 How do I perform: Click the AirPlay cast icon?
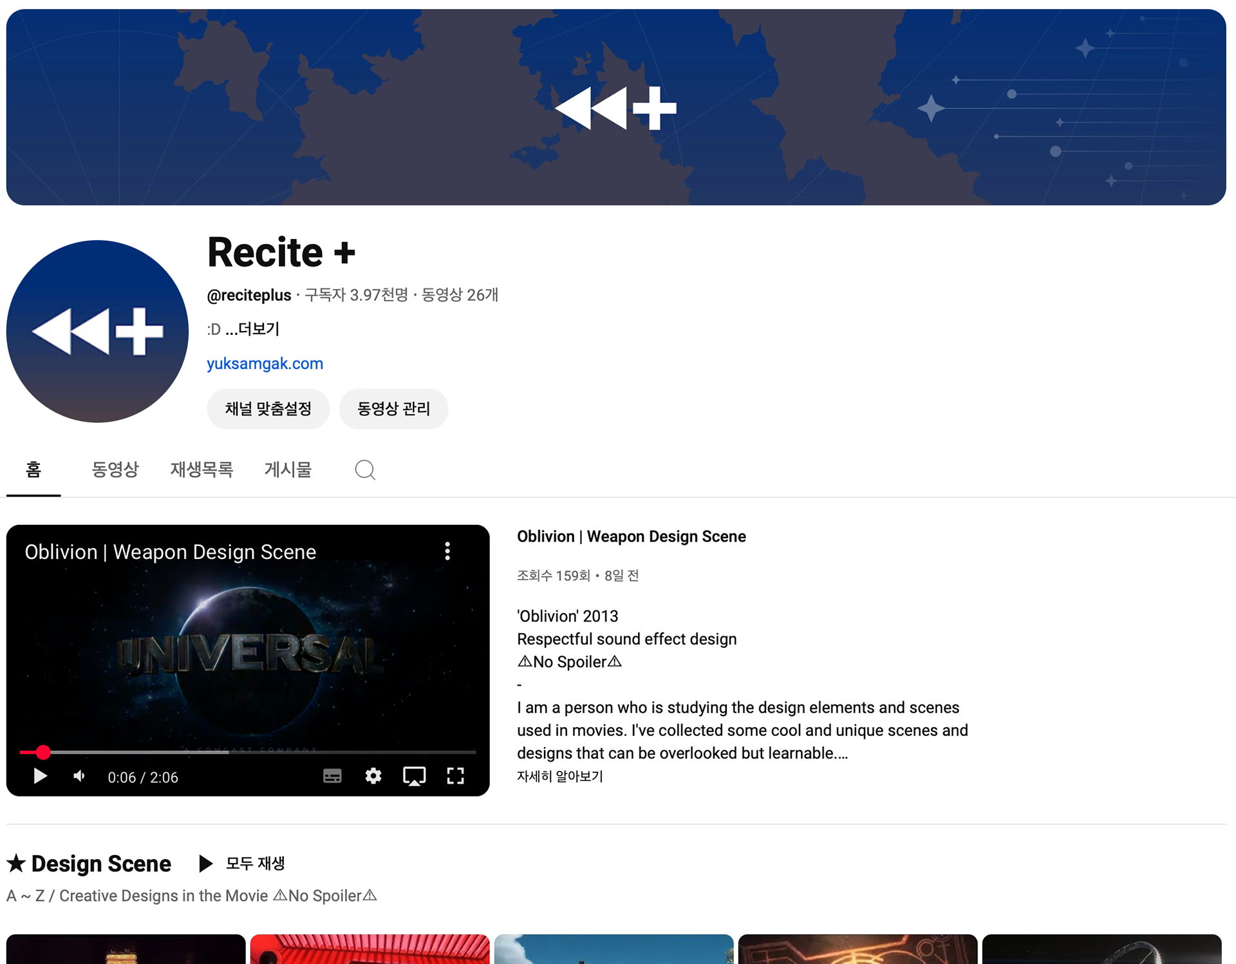414,776
